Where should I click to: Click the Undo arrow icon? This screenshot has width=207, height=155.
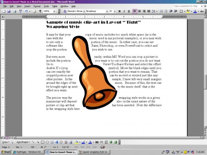26,12
